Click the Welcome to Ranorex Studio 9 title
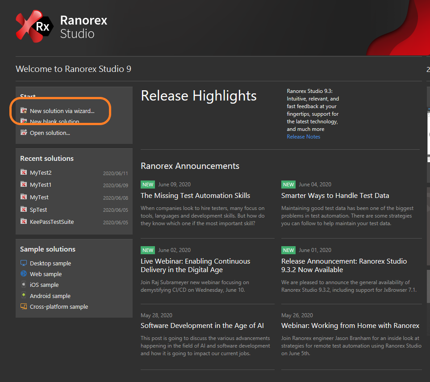430x382 pixels. (x=74, y=69)
